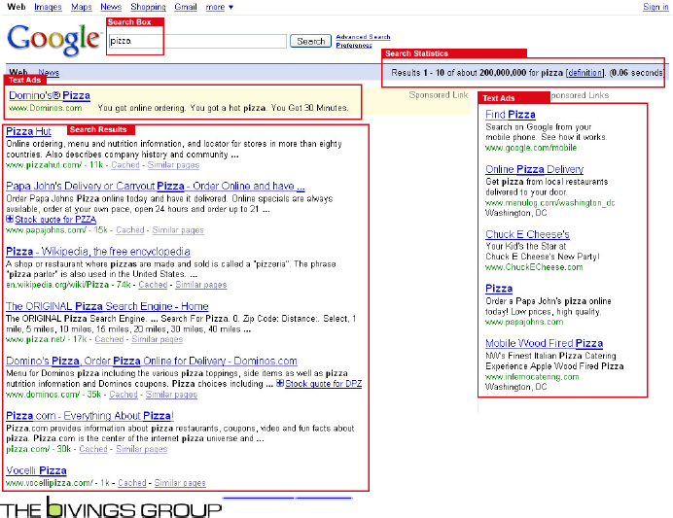
Task: Click the Google logo
Action: tap(53, 39)
